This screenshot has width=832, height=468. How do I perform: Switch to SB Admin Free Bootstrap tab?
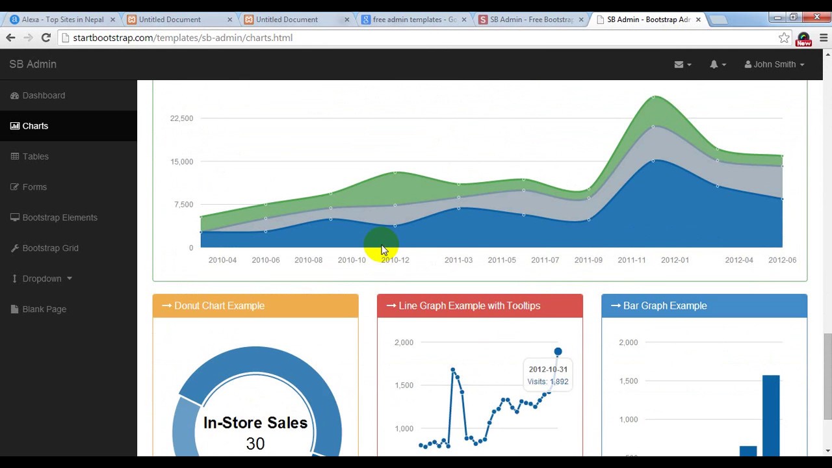pyautogui.click(x=530, y=19)
